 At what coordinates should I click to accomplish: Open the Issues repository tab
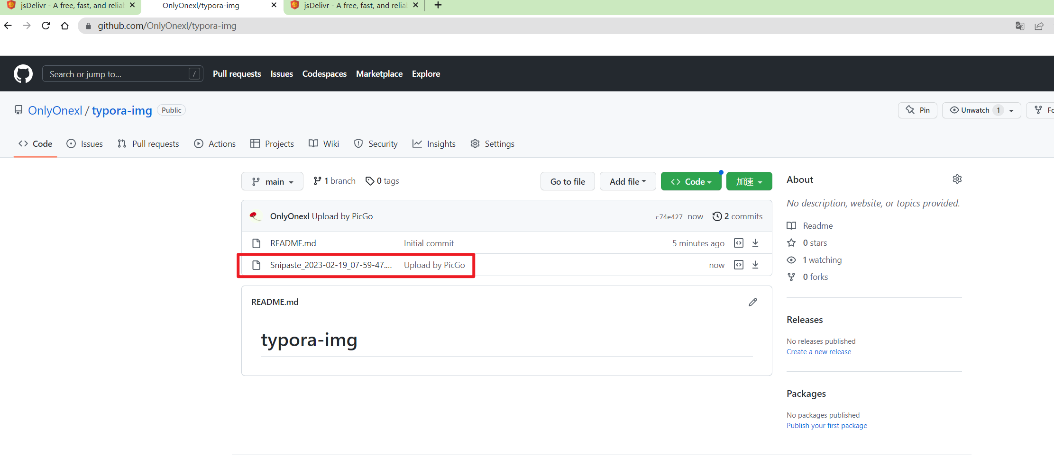(85, 143)
